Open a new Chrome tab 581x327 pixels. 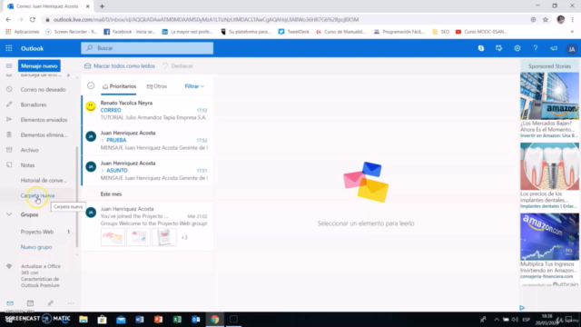[x=102, y=6]
